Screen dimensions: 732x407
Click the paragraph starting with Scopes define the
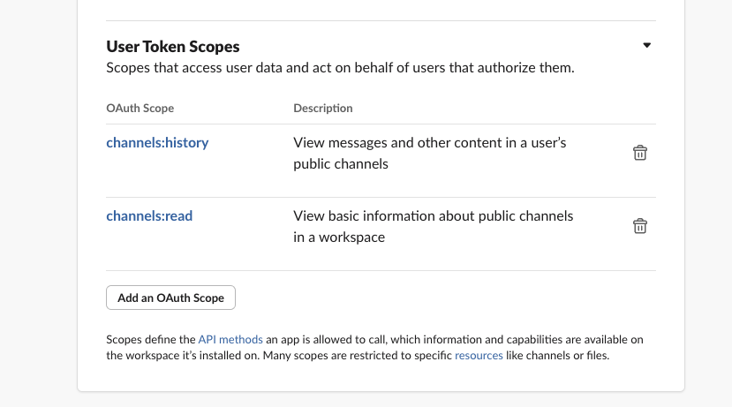point(374,347)
